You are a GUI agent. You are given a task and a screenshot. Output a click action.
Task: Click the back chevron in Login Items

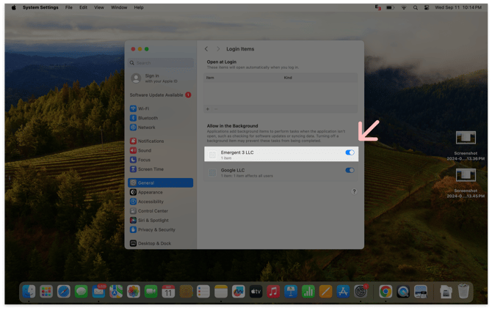(x=206, y=49)
